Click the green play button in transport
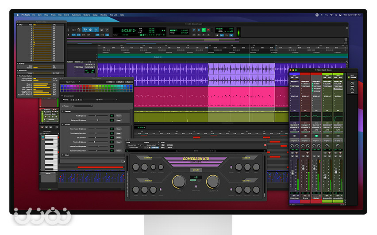 click(204, 30)
